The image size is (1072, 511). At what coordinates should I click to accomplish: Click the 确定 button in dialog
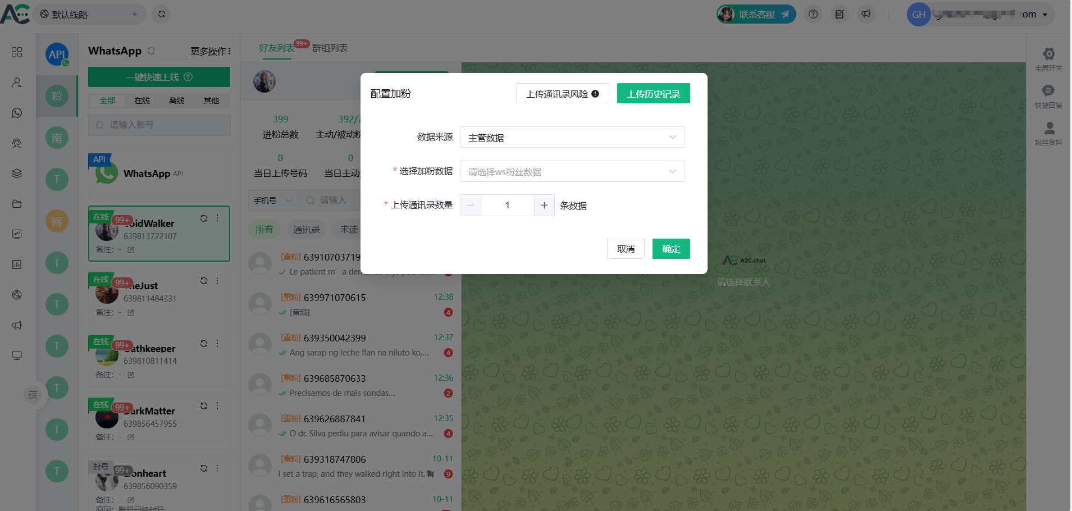pos(670,249)
